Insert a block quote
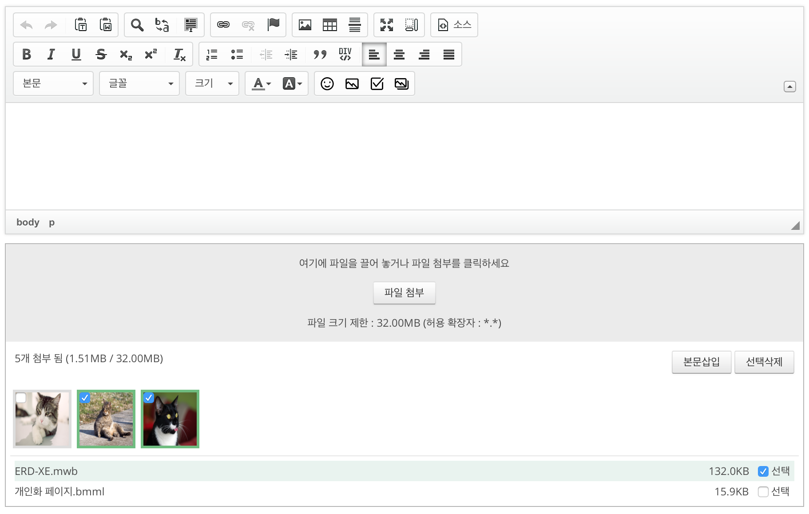The image size is (809, 514). click(320, 55)
